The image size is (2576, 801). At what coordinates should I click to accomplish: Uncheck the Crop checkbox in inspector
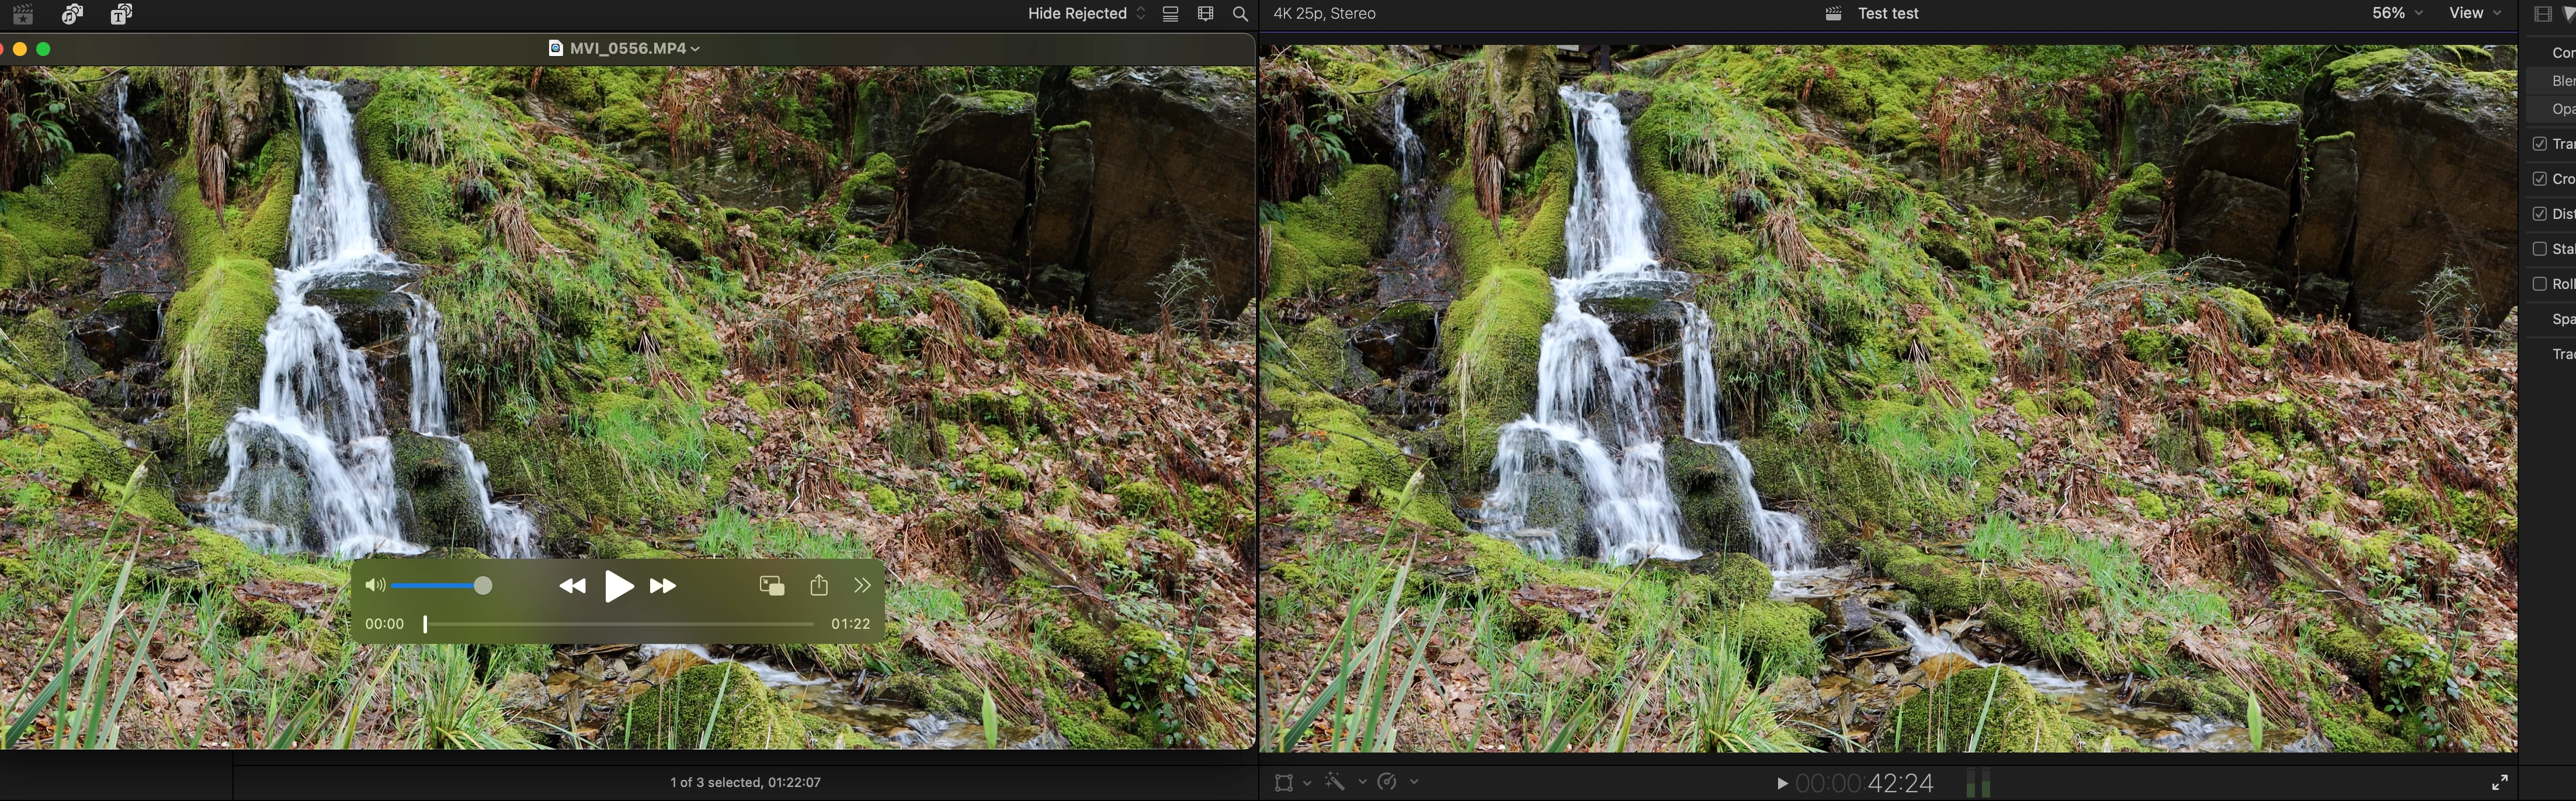click(x=2539, y=179)
